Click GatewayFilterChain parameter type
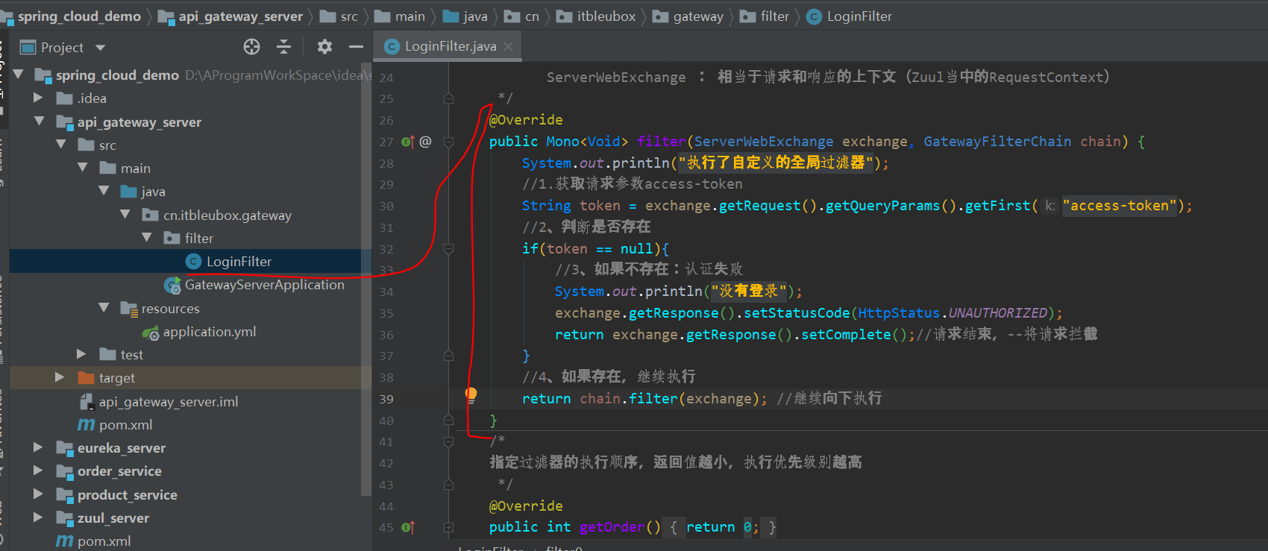 tap(997, 142)
